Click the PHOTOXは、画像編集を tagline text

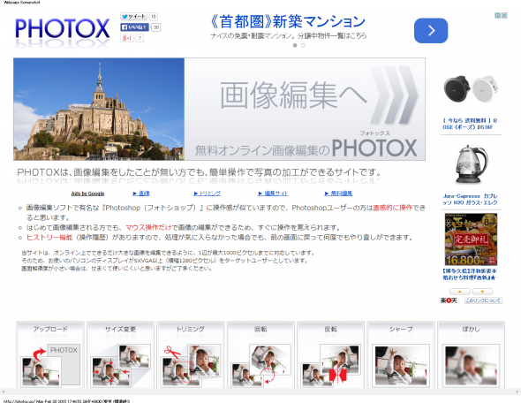click(199, 172)
